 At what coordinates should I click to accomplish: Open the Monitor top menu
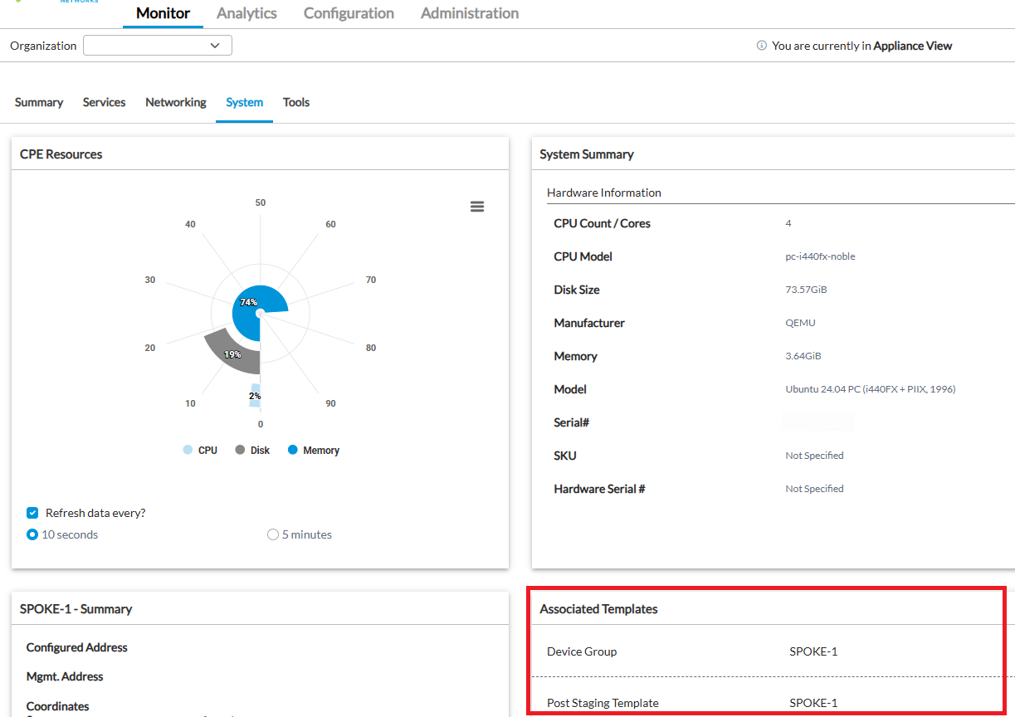(x=163, y=13)
